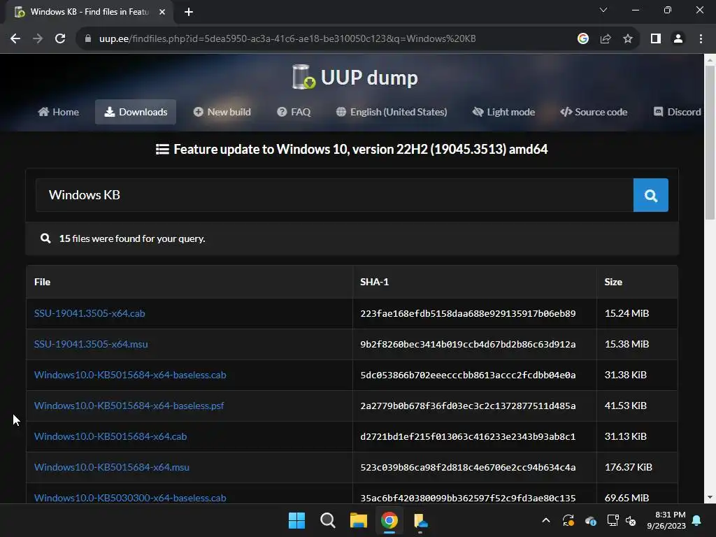The height and width of the screenshot is (537, 716).
Task: Open the Chrome profile icon
Action: coord(678,39)
